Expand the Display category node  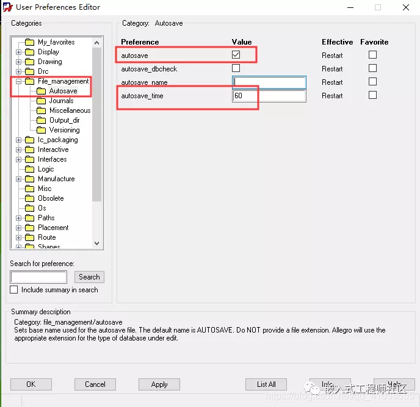pos(18,52)
